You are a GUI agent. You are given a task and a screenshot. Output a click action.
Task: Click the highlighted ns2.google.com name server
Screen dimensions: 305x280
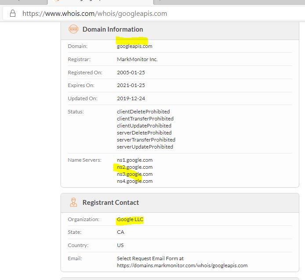click(134, 167)
